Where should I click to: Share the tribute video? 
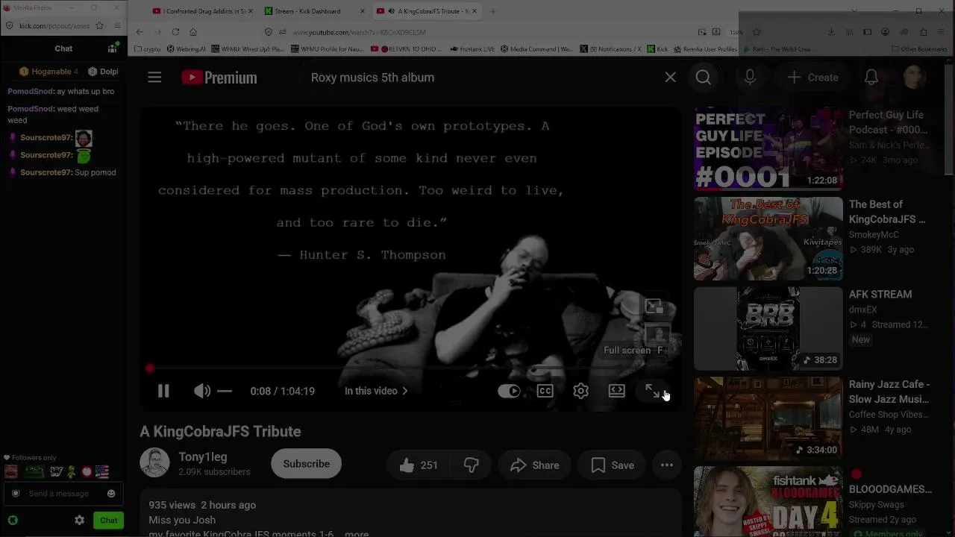click(535, 465)
